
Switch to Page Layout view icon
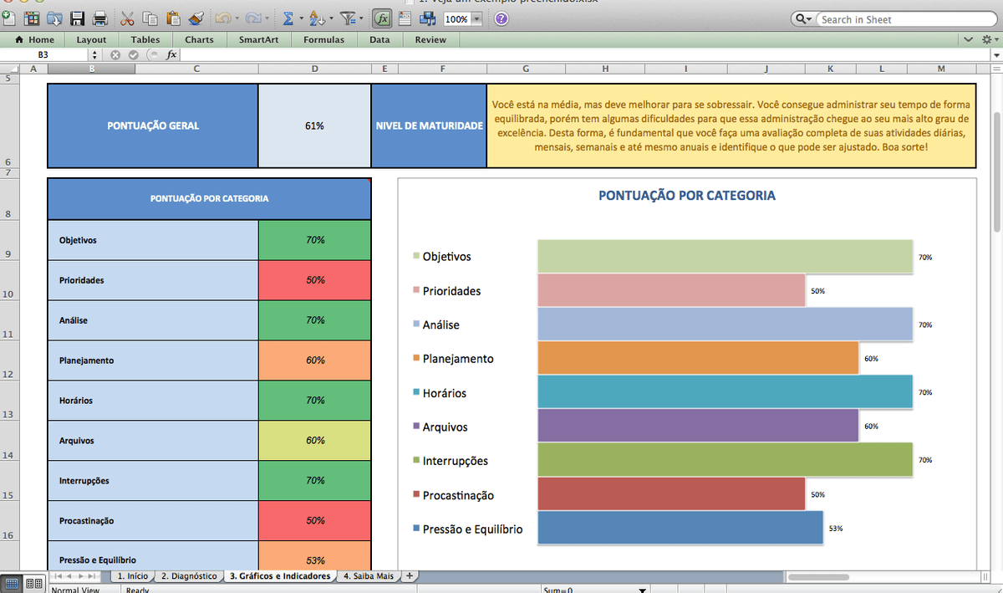33,583
